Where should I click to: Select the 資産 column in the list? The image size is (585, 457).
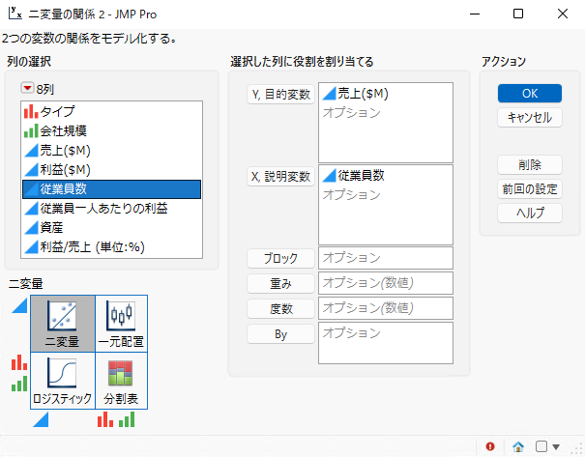112,228
